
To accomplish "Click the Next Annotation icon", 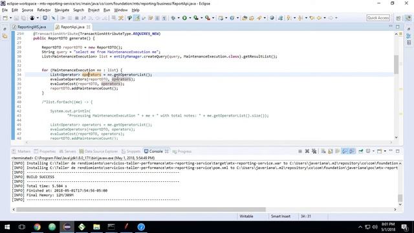I will pyautogui.click(x=289, y=18).
